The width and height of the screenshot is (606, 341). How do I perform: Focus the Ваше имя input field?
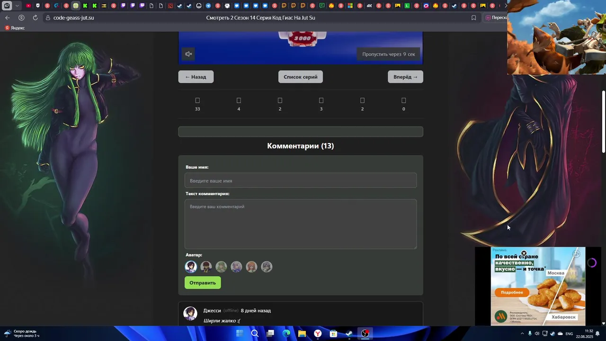tap(301, 180)
